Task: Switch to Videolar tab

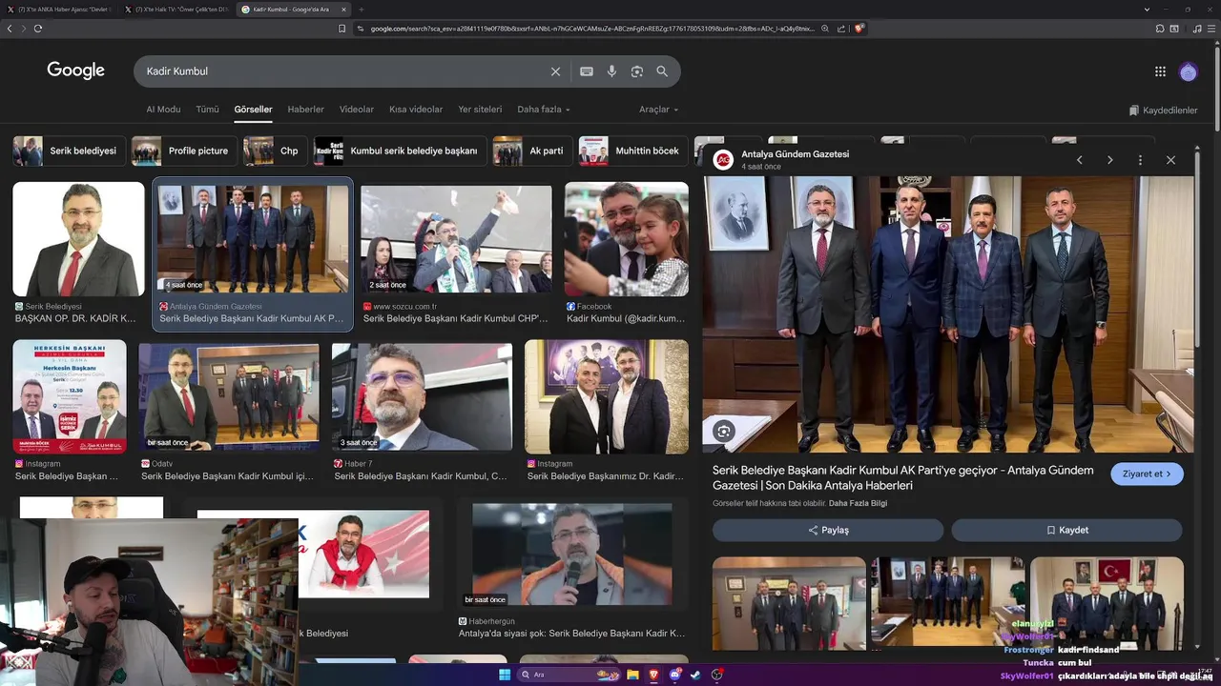Action: point(357,110)
